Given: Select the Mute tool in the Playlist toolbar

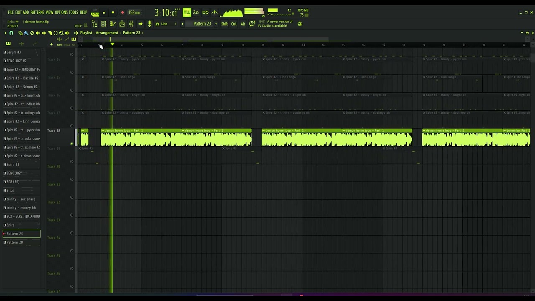Looking at the screenshot, I should pos(38,33).
